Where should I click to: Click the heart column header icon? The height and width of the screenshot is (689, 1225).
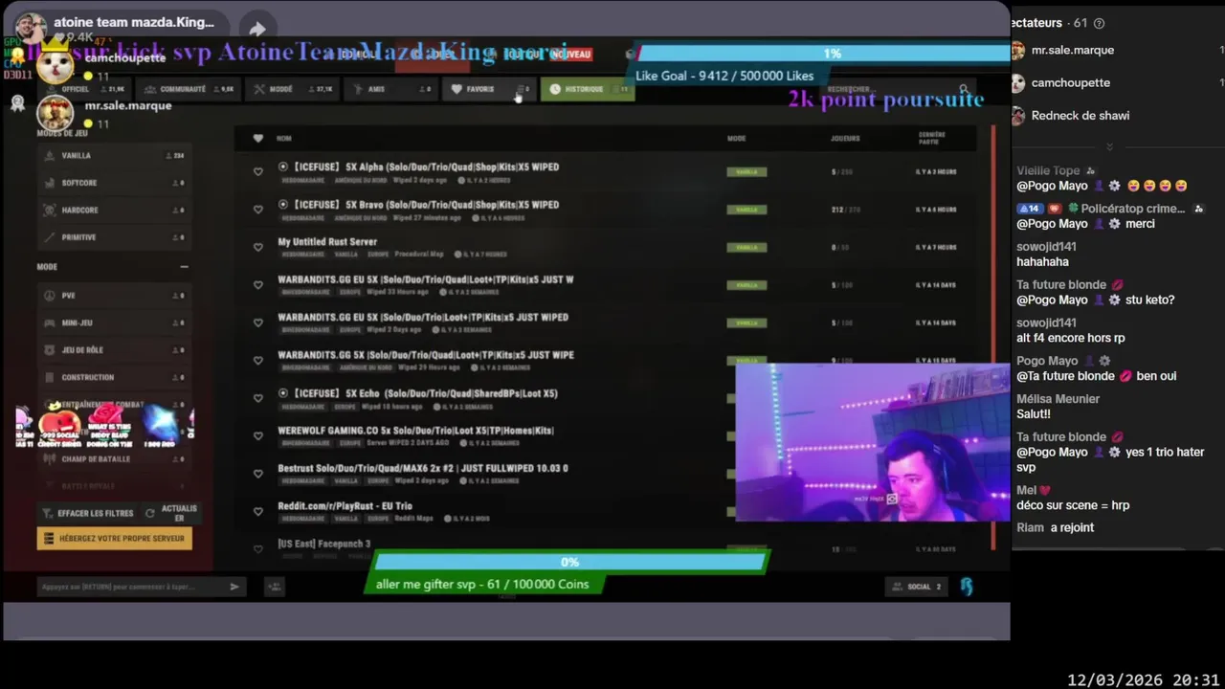(257, 138)
